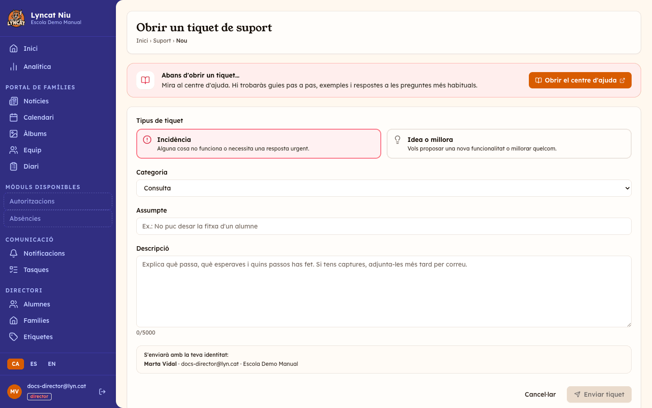
Task: Click the docs-director@lyn.cat account email
Action: click(x=57, y=386)
